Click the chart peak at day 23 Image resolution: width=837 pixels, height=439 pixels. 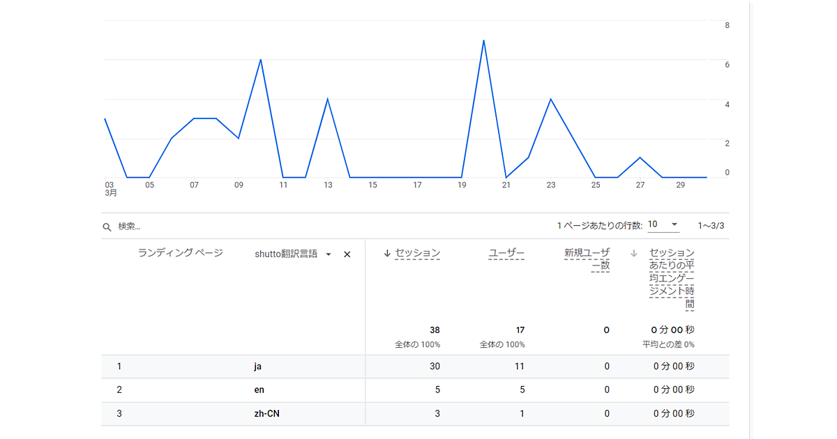point(550,99)
